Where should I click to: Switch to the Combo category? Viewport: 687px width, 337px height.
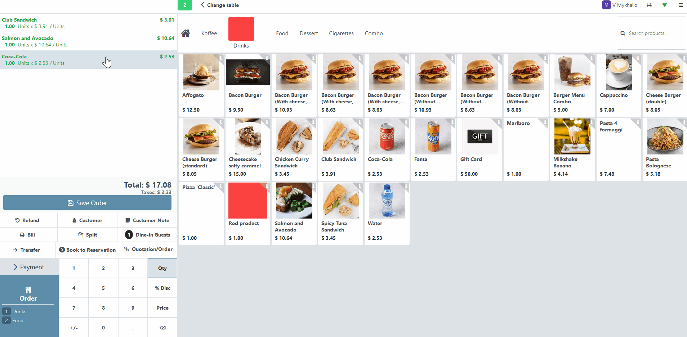[374, 33]
